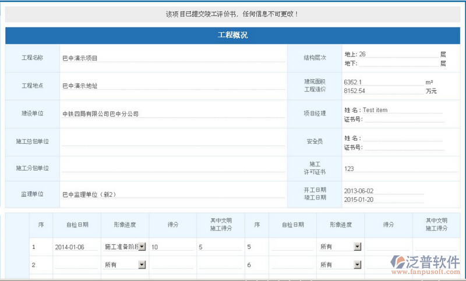Viewport: 466px width, 281px height.
Task: Select the 项目经理 name field Test item
Action: pos(402,109)
